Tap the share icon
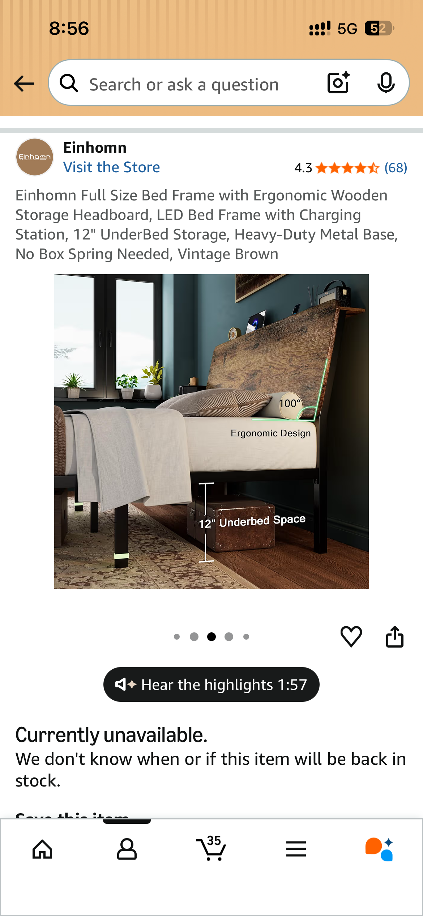Viewport: 423px width, 916px height. pos(394,636)
